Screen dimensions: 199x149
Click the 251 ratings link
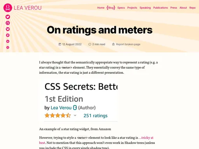point(96,116)
